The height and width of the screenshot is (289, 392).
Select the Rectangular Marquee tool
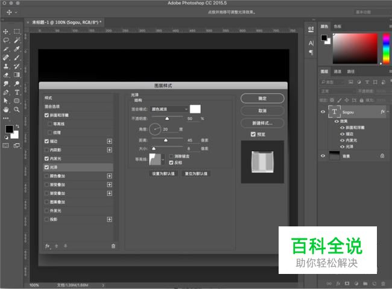click(x=16, y=31)
